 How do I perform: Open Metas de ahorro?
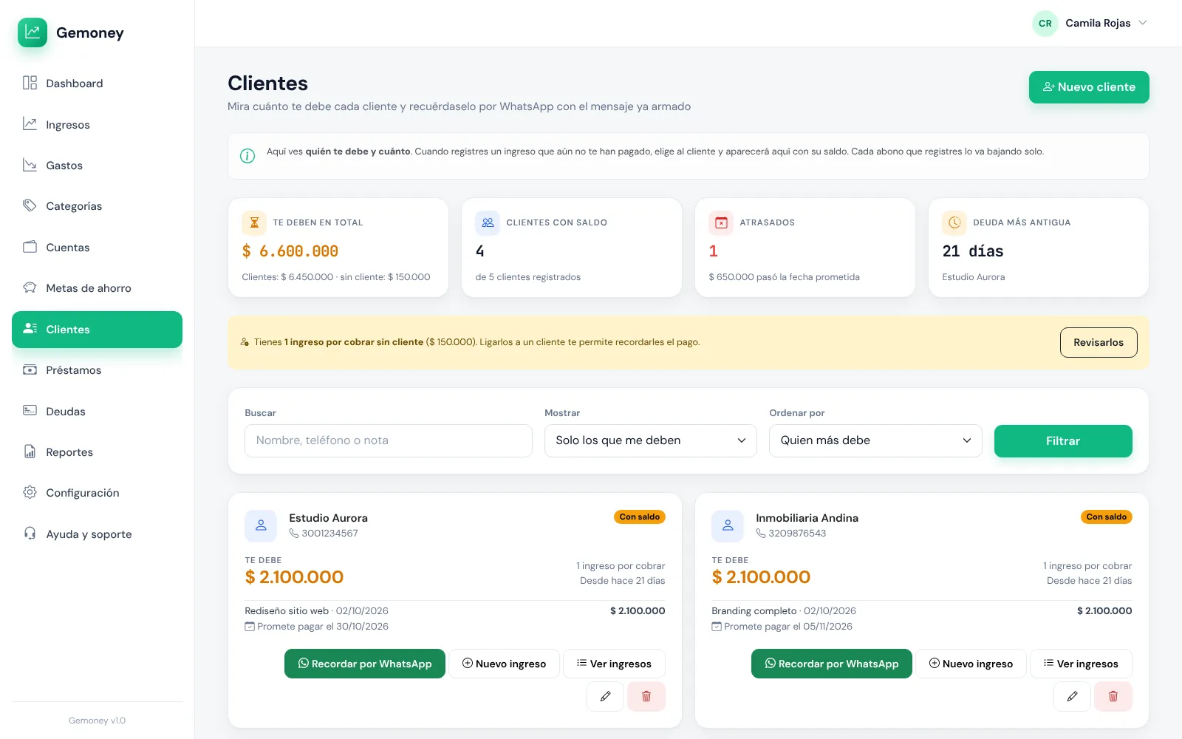97,288
